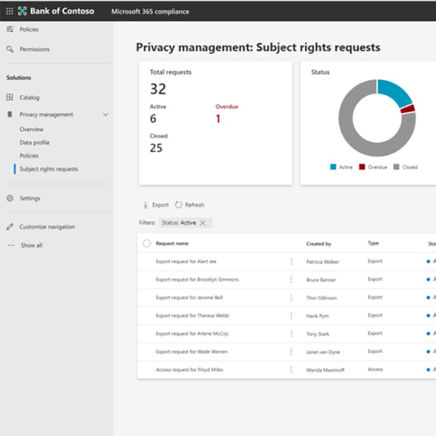Open the Overview page

31,129
